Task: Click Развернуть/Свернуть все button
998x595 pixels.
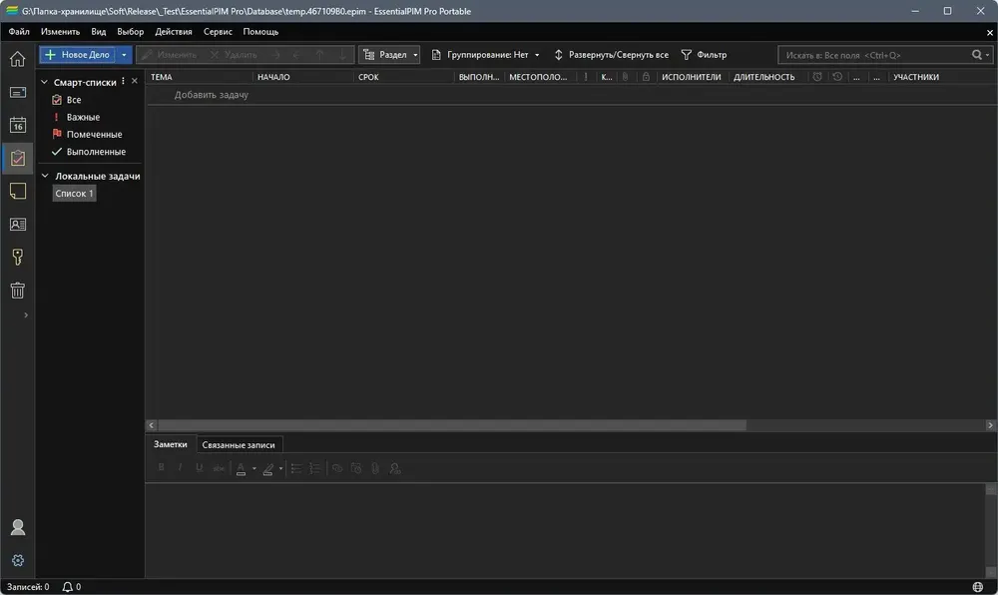Action: [x=611, y=55]
